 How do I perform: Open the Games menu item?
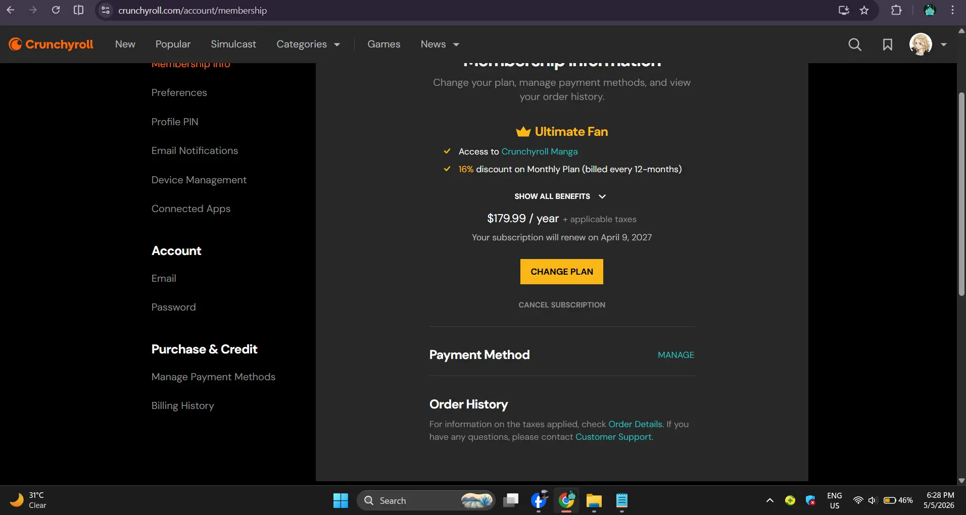(x=384, y=44)
